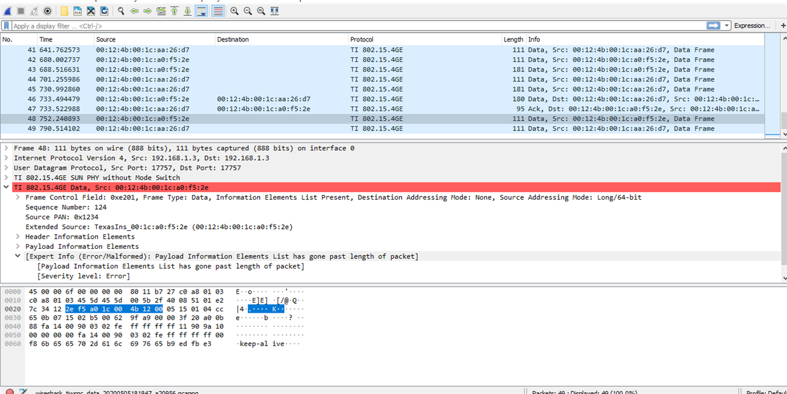Sort packets by the No. column
This screenshot has width=787, height=394.
click(x=19, y=39)
